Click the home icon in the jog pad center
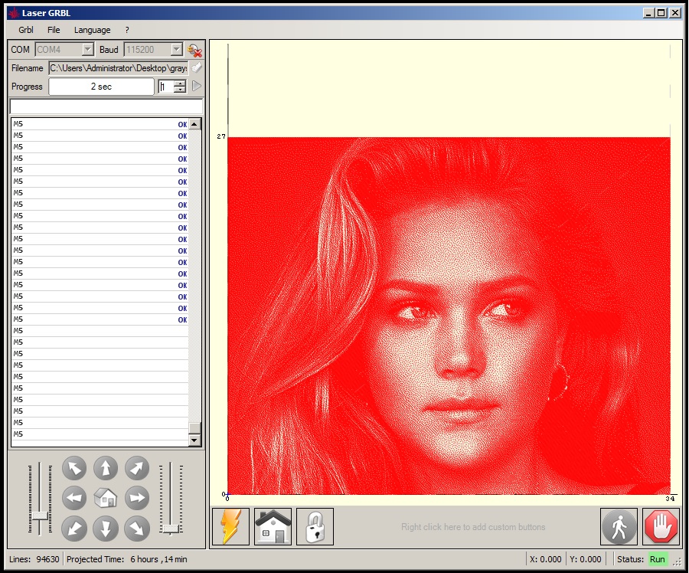689x573 pixels. point(106,498)
